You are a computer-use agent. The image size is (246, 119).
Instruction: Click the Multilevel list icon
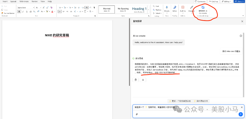70,8
